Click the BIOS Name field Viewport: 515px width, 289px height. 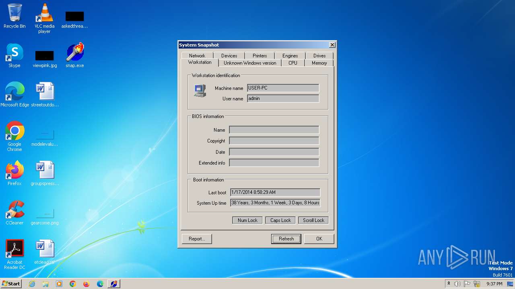click(274, 130)
